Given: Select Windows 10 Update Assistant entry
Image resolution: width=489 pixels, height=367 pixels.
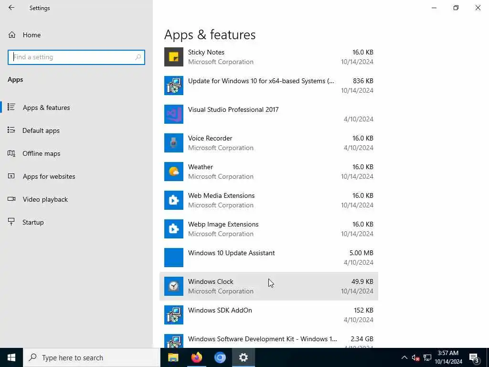Looking at the screenshot, I should pos(232,253).
